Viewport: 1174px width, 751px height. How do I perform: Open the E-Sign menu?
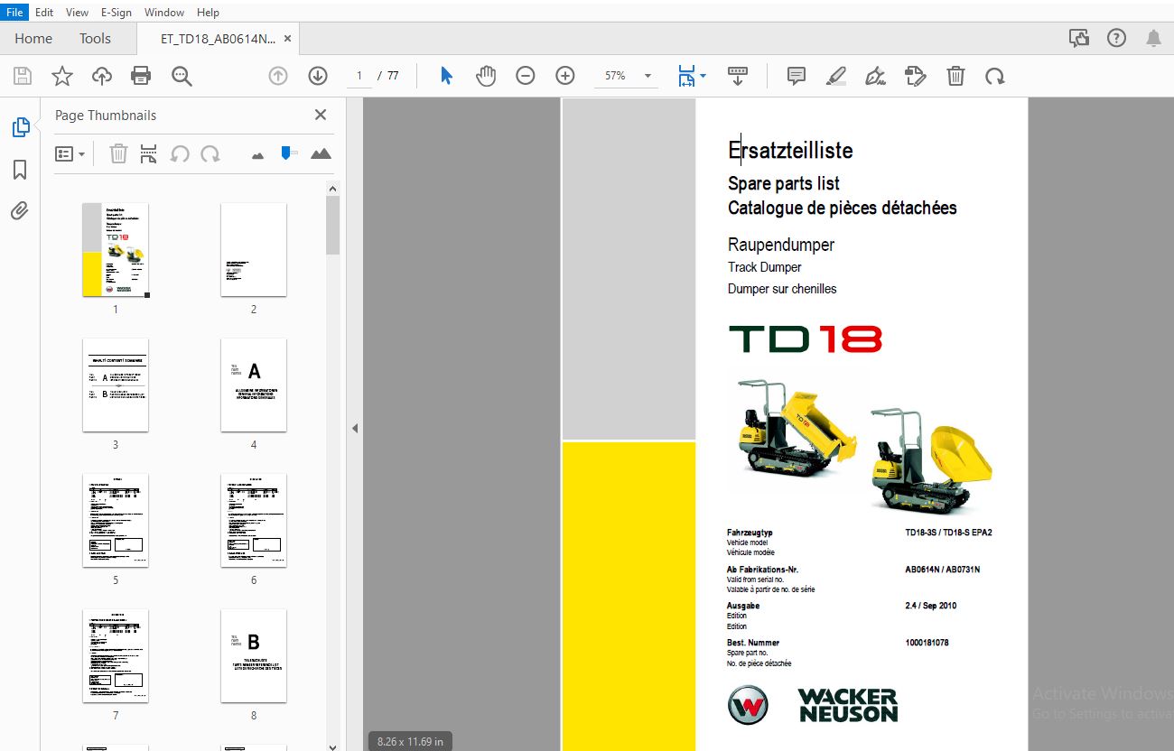pyautogui.click(x=116, y=13)
